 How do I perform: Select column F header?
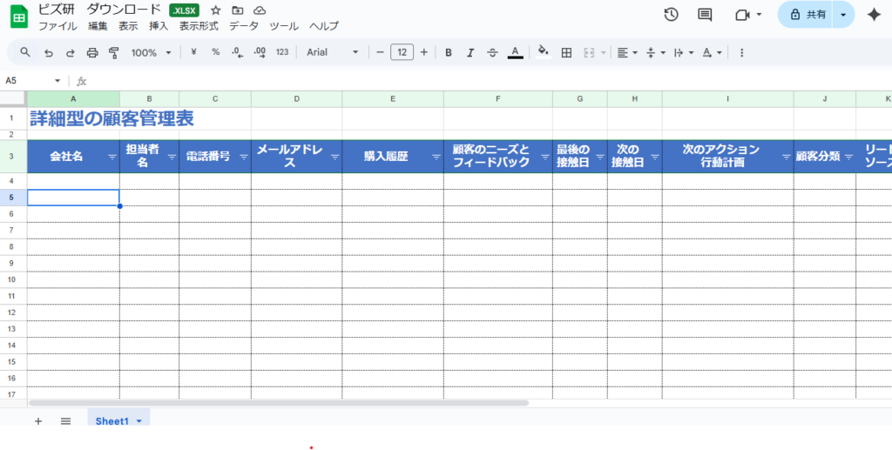497,99
